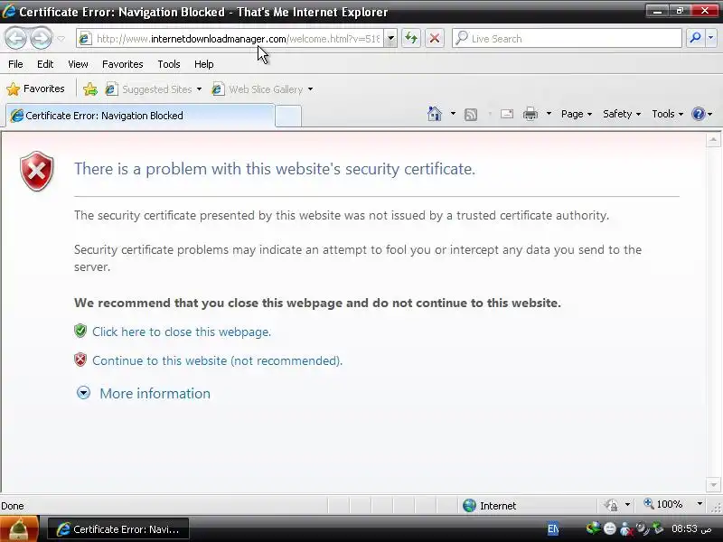Open the View menu

point(78,64)
